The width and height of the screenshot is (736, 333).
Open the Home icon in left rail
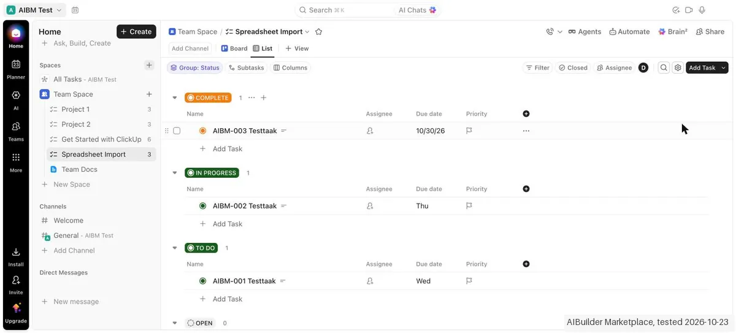pyautogui.click(x=16, y=33)
